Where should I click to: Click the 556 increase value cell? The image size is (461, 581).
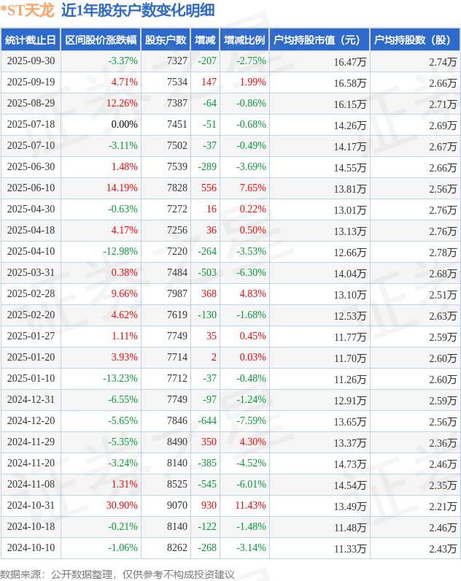(209, 188)
